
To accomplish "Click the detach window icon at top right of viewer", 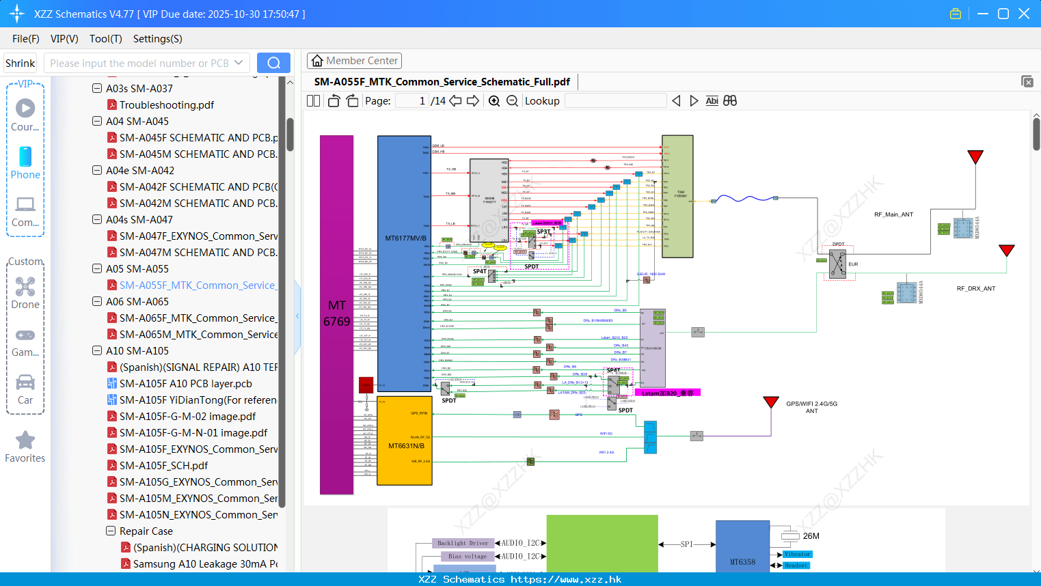I will point(1027,81).
